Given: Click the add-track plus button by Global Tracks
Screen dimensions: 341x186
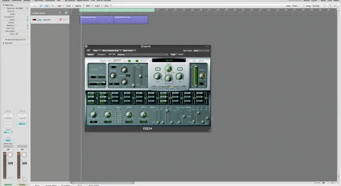Looking at the screenshot, I should pos(60,13).
